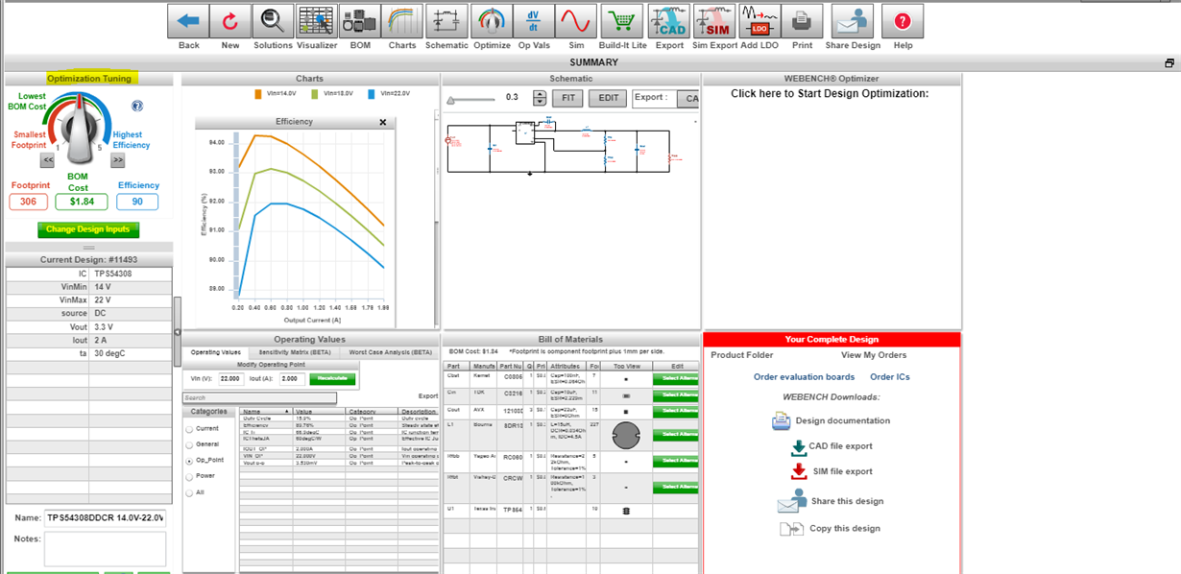The image size is (1181, 574).
Task: Restore the SUMMARY panel window
Action: (x=1169, y=63)
